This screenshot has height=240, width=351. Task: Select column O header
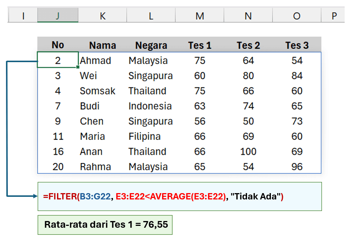tap(297, 15)
